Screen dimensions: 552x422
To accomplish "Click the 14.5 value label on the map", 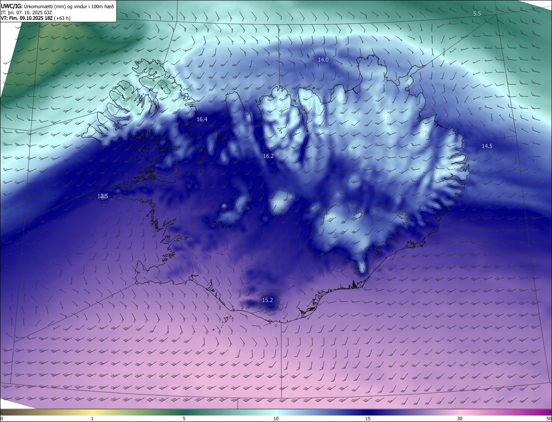I will click(487, 146).
